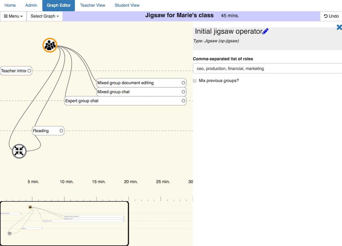342x246 pixels.
Task: Click the hamburger Menu button
Action: pos(13,16)
